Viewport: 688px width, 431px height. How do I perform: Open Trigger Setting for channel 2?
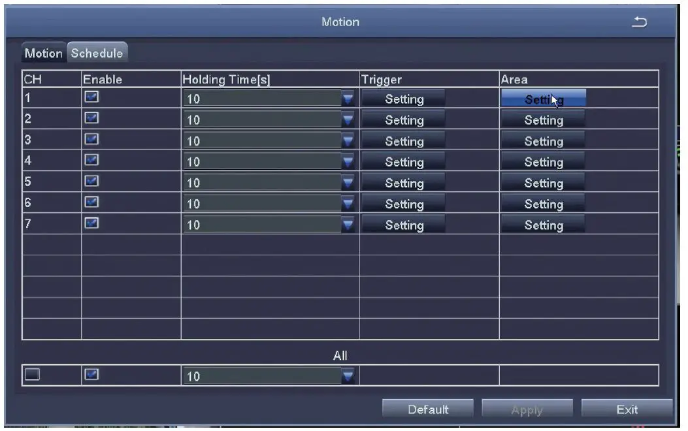pyautogui.click(x=404, y=120)
